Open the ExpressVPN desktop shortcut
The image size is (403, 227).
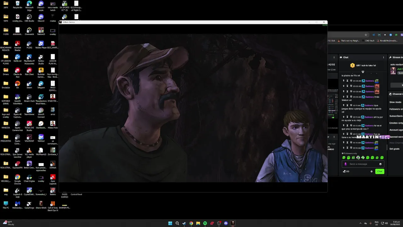pyautogui.click(x=17, y=165)
